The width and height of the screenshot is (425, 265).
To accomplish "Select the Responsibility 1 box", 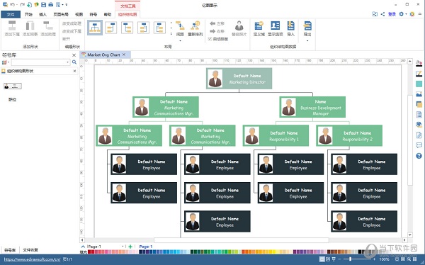I will pyautogui.click(x=276, y=135).
